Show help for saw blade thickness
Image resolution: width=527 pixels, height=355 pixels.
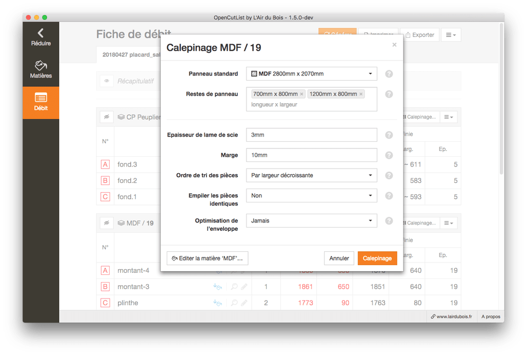coord(389,135)
